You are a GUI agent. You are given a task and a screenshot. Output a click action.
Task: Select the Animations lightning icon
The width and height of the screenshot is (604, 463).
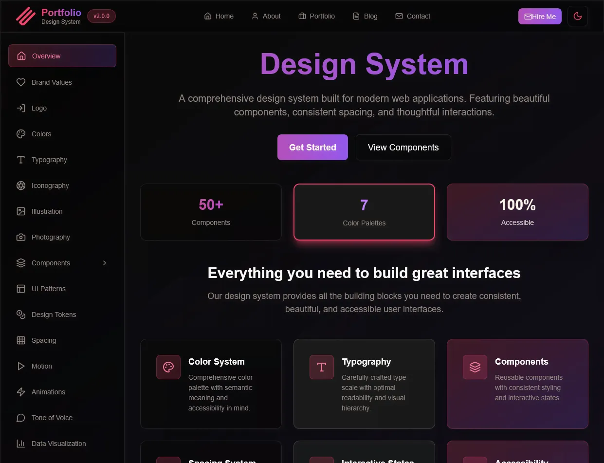[21, 392]
